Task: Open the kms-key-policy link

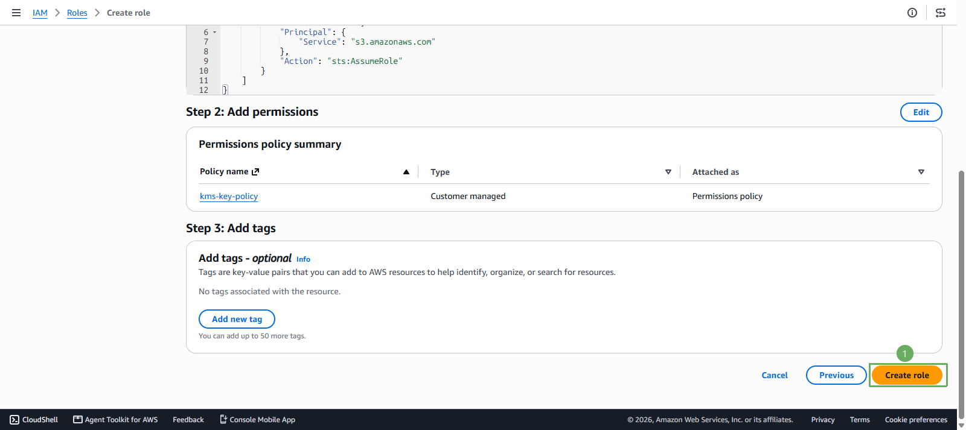Action: coord(229,196)
